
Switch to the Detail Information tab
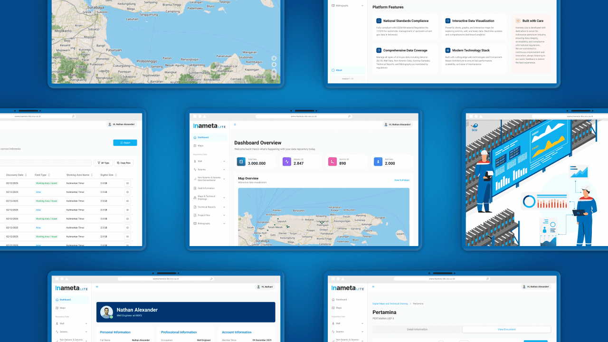coord(417,329)
